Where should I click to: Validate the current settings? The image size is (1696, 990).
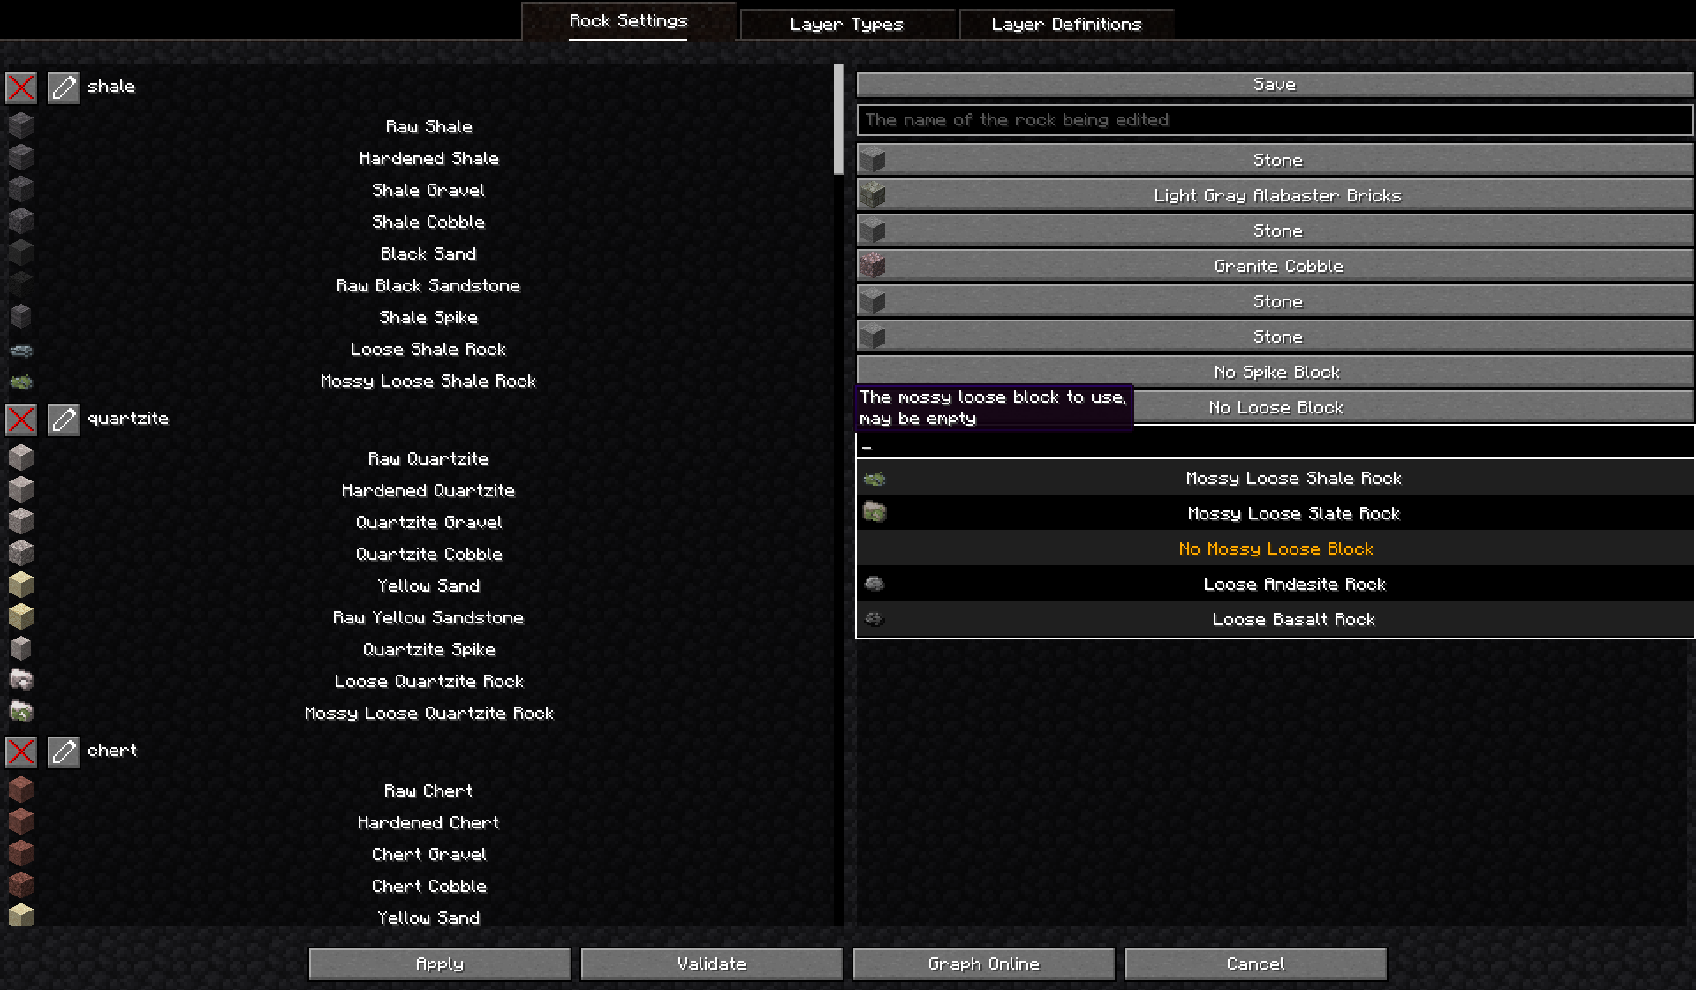[712, 964]
